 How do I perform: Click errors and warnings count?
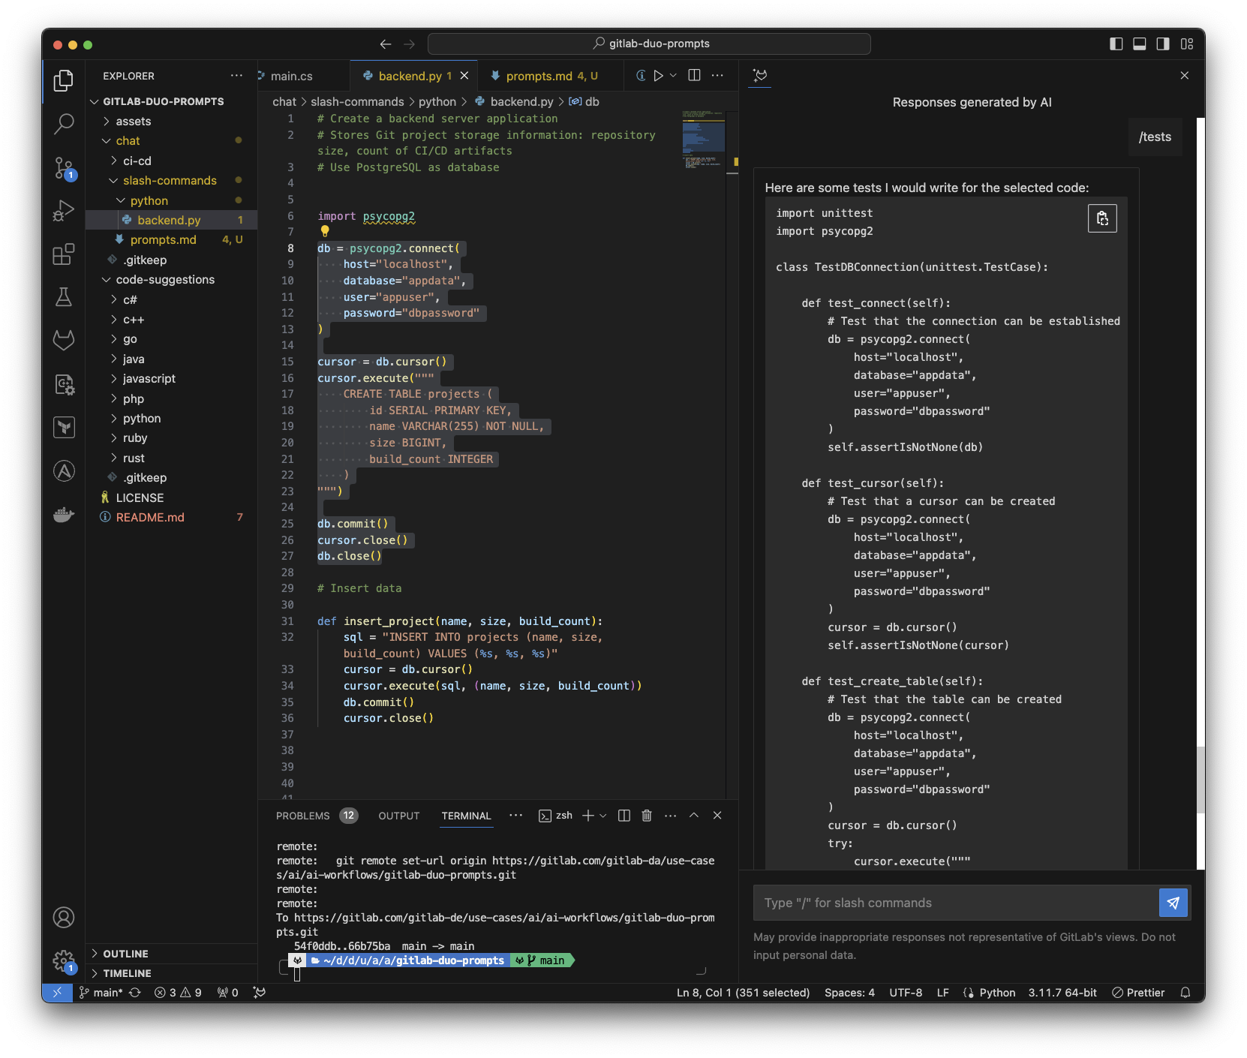click(x=178, y=993)
